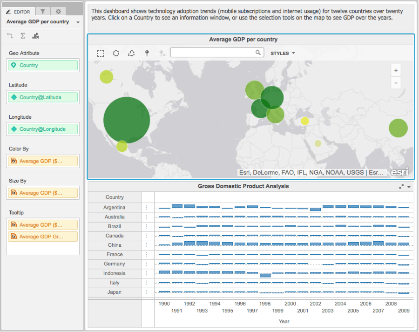Open the Filter tab with funnel icon
The width and height of the screenshot is (419, 332).
tap(43, 12)
